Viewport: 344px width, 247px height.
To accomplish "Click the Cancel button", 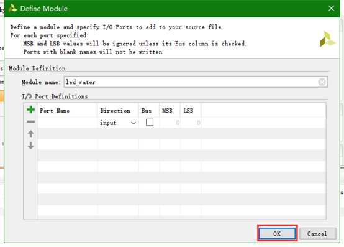I will pyautogui.click(x=317, y=233).
